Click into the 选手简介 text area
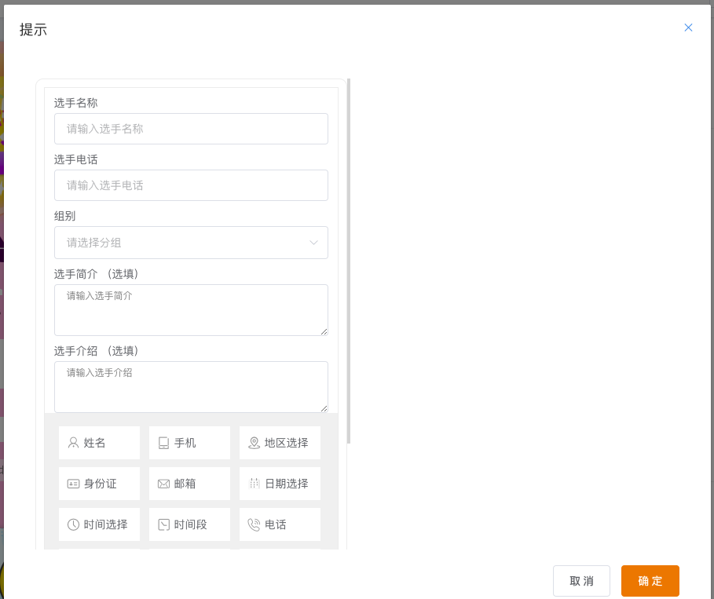This screenshot has width=714, height=599. [191, 309]
